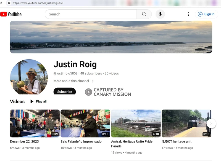Select the Videos tab

coord(17,101)
